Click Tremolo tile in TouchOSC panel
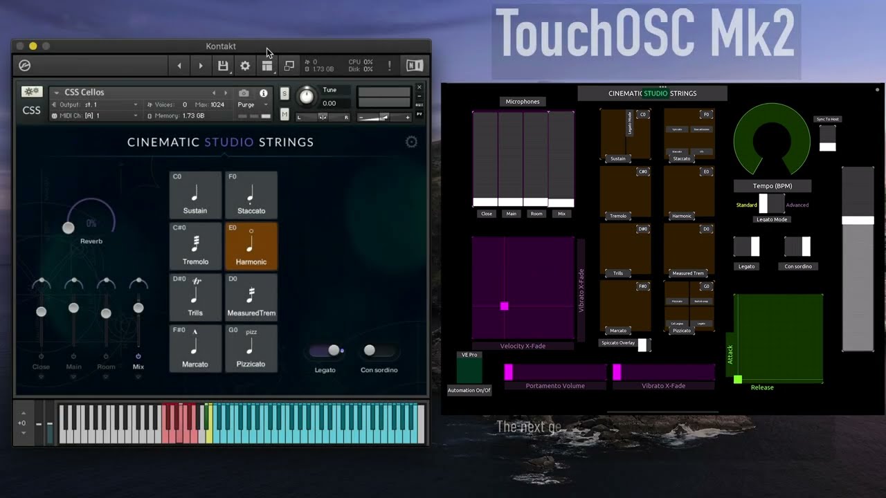This screenshot has height=498, width=886. [x=625, y=193]
